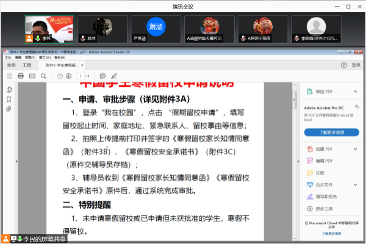Select 尹萧涵's participant video tile
The height and width of the screenshot is (244, 366).
pos(156,28)
